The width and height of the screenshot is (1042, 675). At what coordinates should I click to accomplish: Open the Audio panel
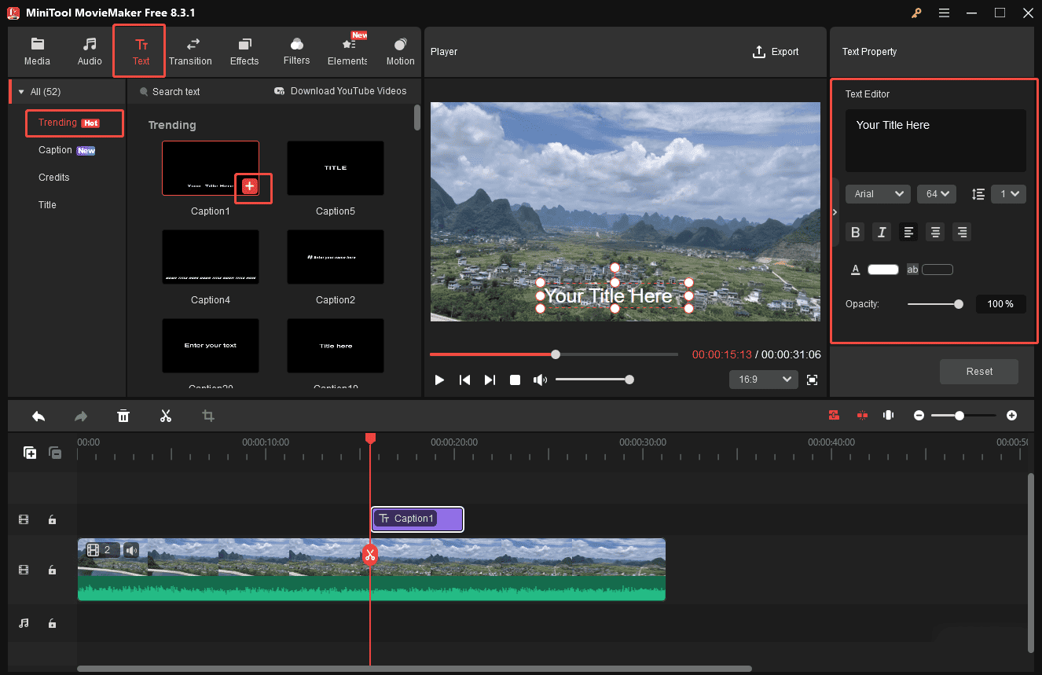89,50
